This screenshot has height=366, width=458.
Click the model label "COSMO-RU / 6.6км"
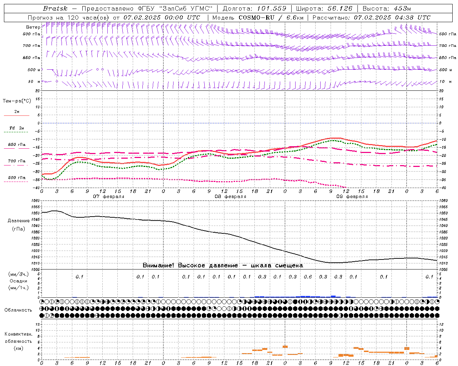(x=271, y=17)
